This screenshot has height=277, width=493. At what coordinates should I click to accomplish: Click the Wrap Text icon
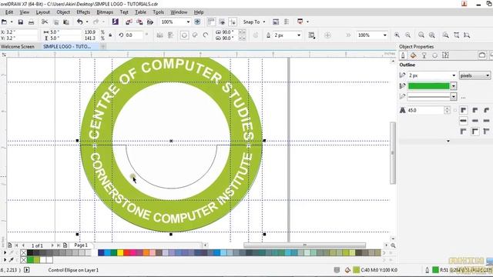(311, 35)
